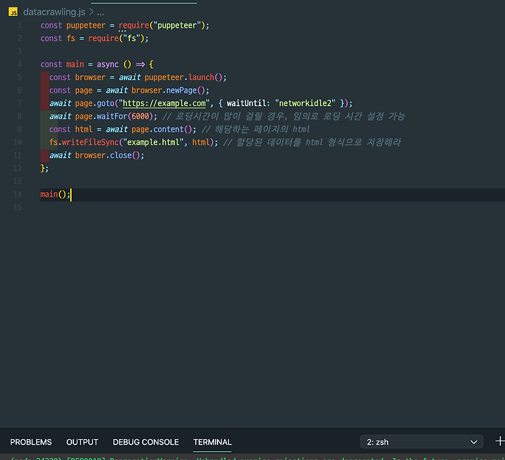Click 'fs.writeFileSync' on line 10

click(x=84, y=142)
